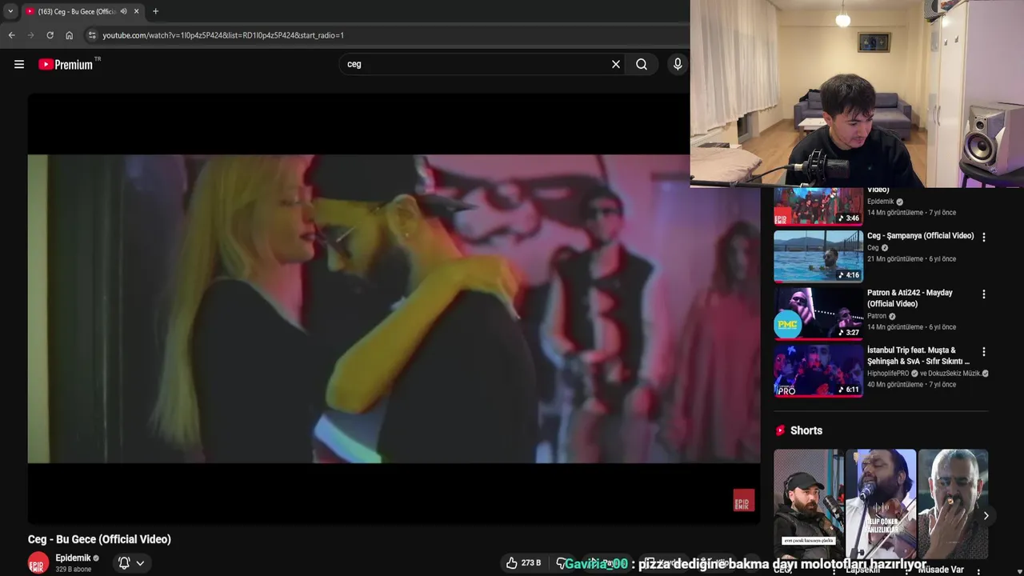1024x576 pixels.
Task: Open the Ceg channel under Şampanya video
Action: [x=874, y=248]
